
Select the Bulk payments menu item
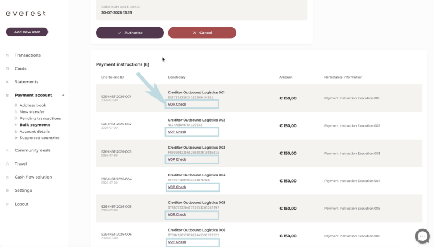tap(34, 125)
